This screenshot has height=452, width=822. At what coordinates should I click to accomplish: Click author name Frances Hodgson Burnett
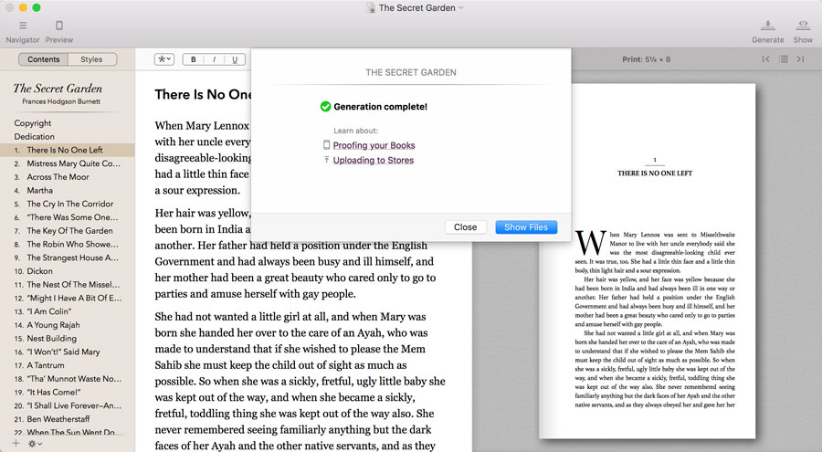pyautogui.click(x=61, y=101)
